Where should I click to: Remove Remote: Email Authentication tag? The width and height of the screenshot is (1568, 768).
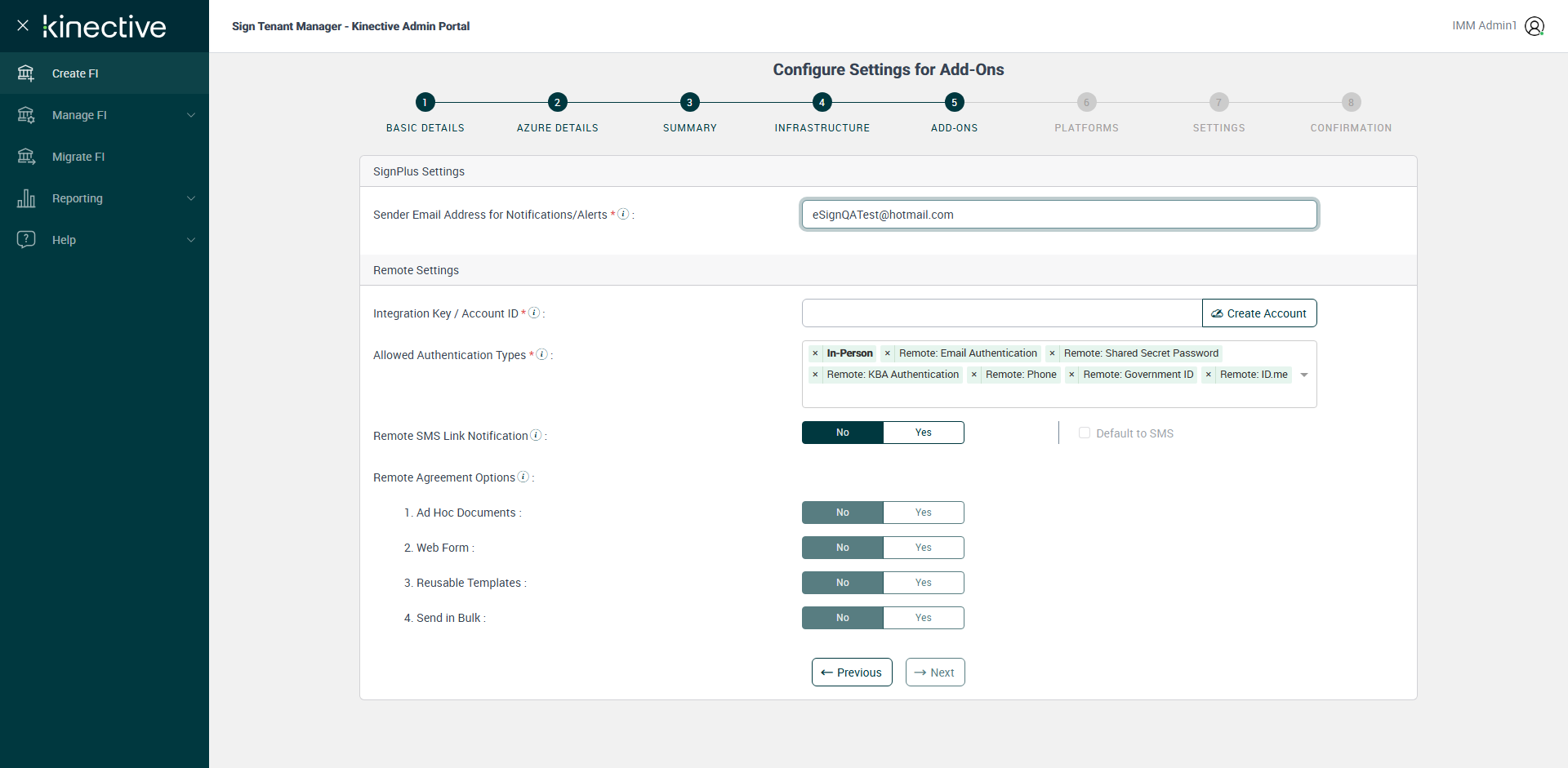[x=887, y=353]
